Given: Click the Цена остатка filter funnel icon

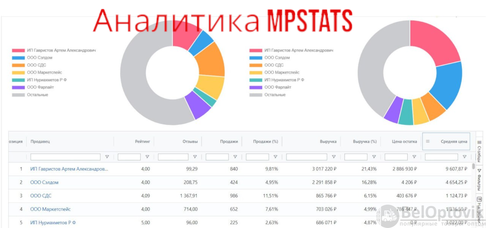Looking at the screenshot, I should point(414,157).
